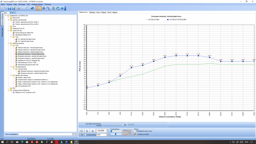
Task: Click the blue diamond info icon
Action: pos(44,8)
